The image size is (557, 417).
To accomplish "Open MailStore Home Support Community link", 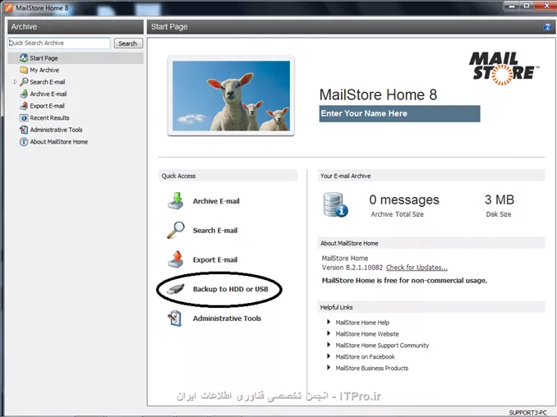I will (x=382, y=346).
